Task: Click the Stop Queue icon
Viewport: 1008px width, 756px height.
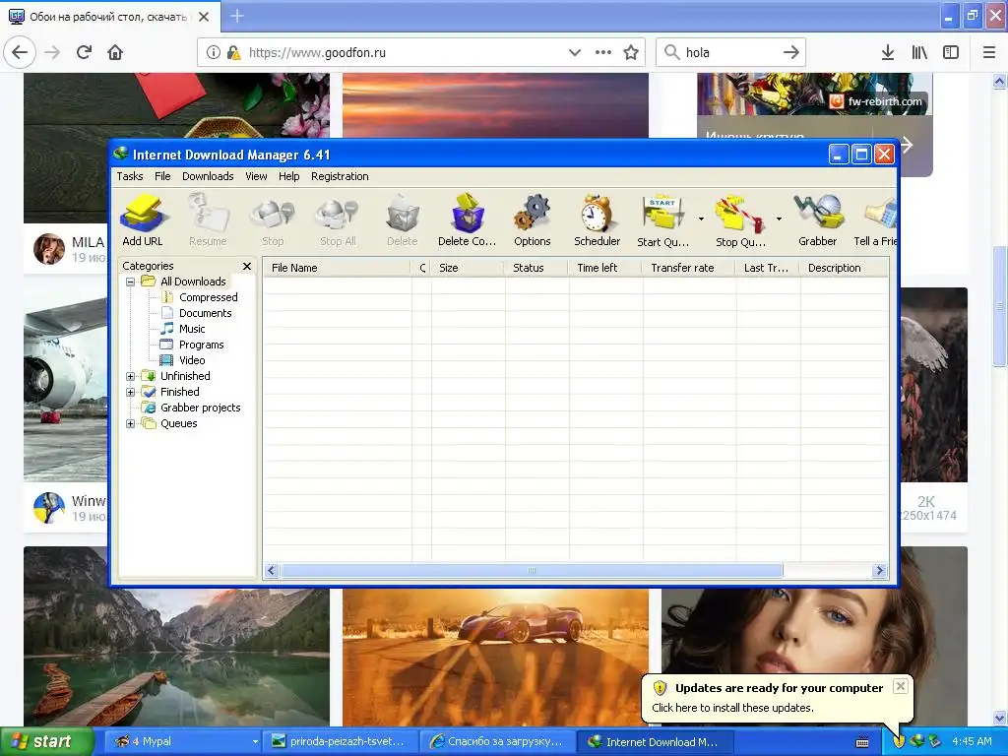Action: coord(740,220)
